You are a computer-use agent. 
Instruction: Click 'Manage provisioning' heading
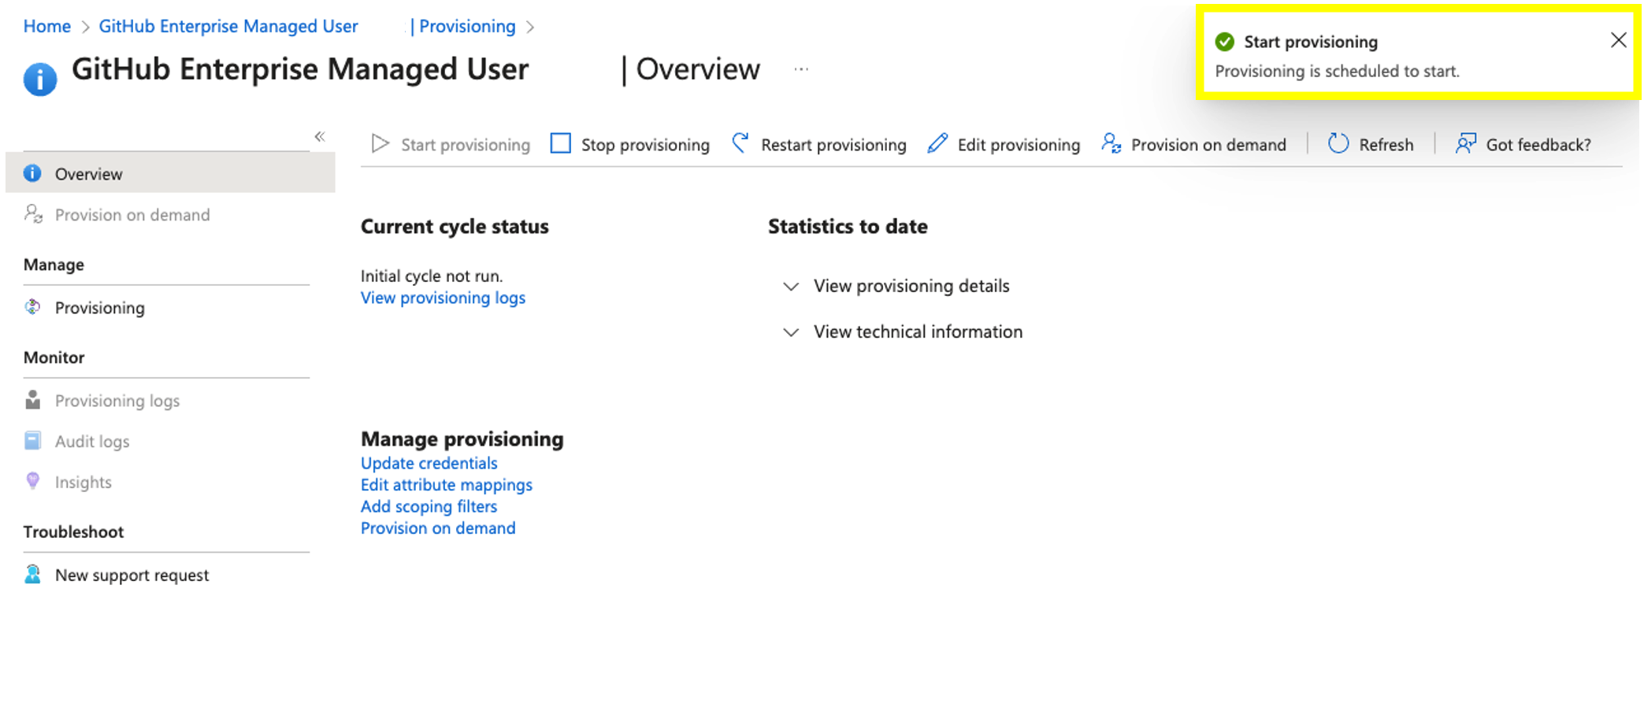click(x=462, y=439)
